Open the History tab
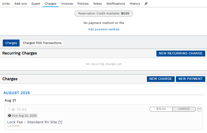 135,4
